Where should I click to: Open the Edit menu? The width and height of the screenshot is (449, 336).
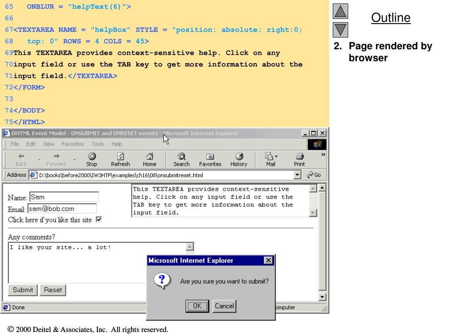coord(31,144)
